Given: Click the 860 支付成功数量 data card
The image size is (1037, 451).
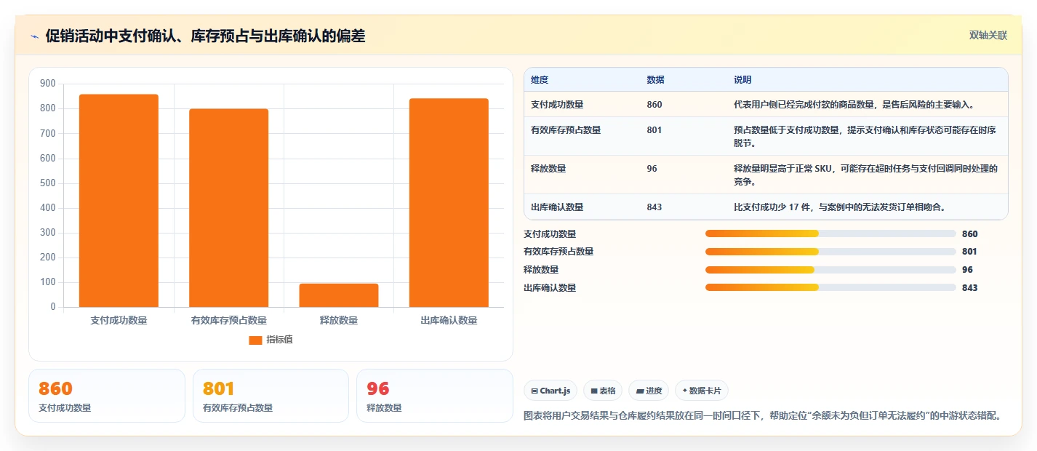Looking at the screenshot, I should coord(107,396).
